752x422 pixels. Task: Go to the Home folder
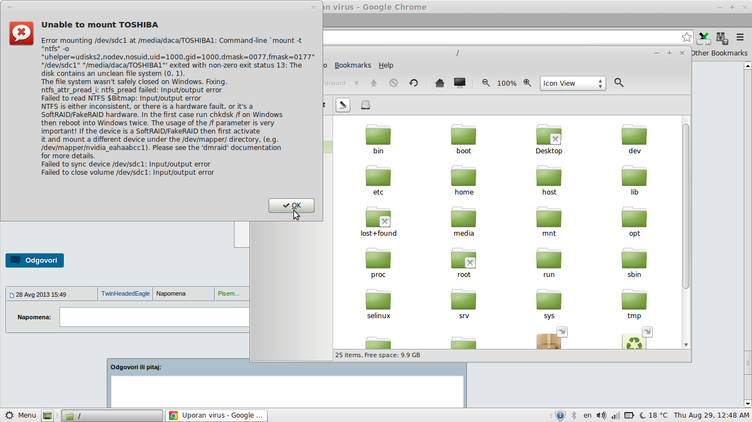[440, 83]
